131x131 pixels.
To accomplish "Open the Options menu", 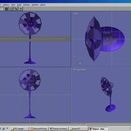I will coord(6,5).
